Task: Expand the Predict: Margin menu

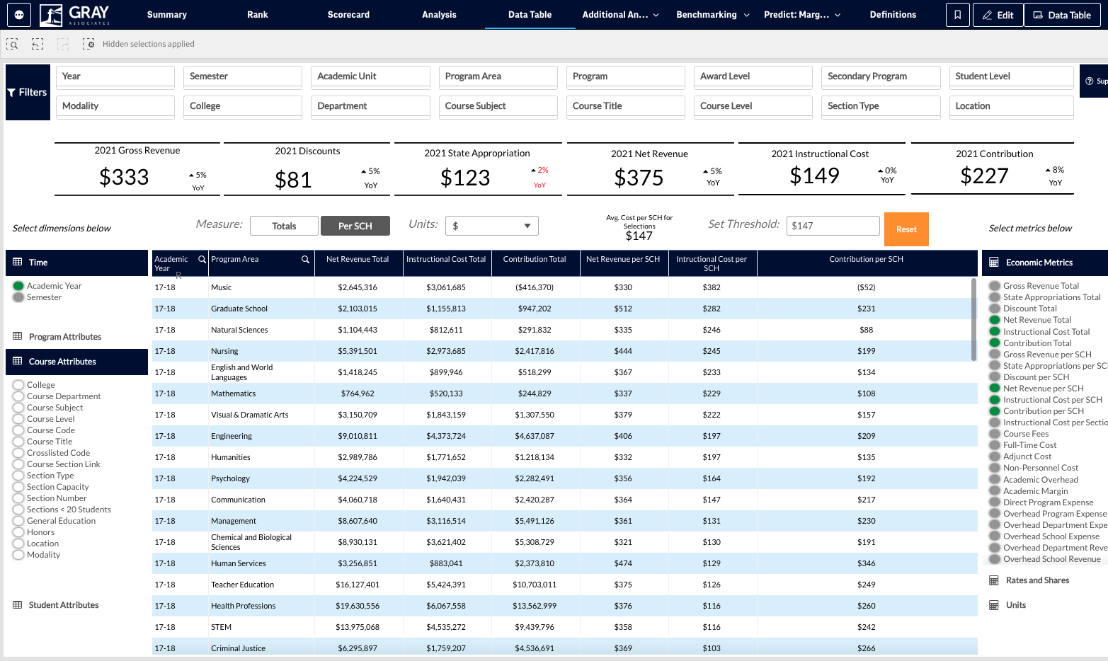Action: (803, 15)
